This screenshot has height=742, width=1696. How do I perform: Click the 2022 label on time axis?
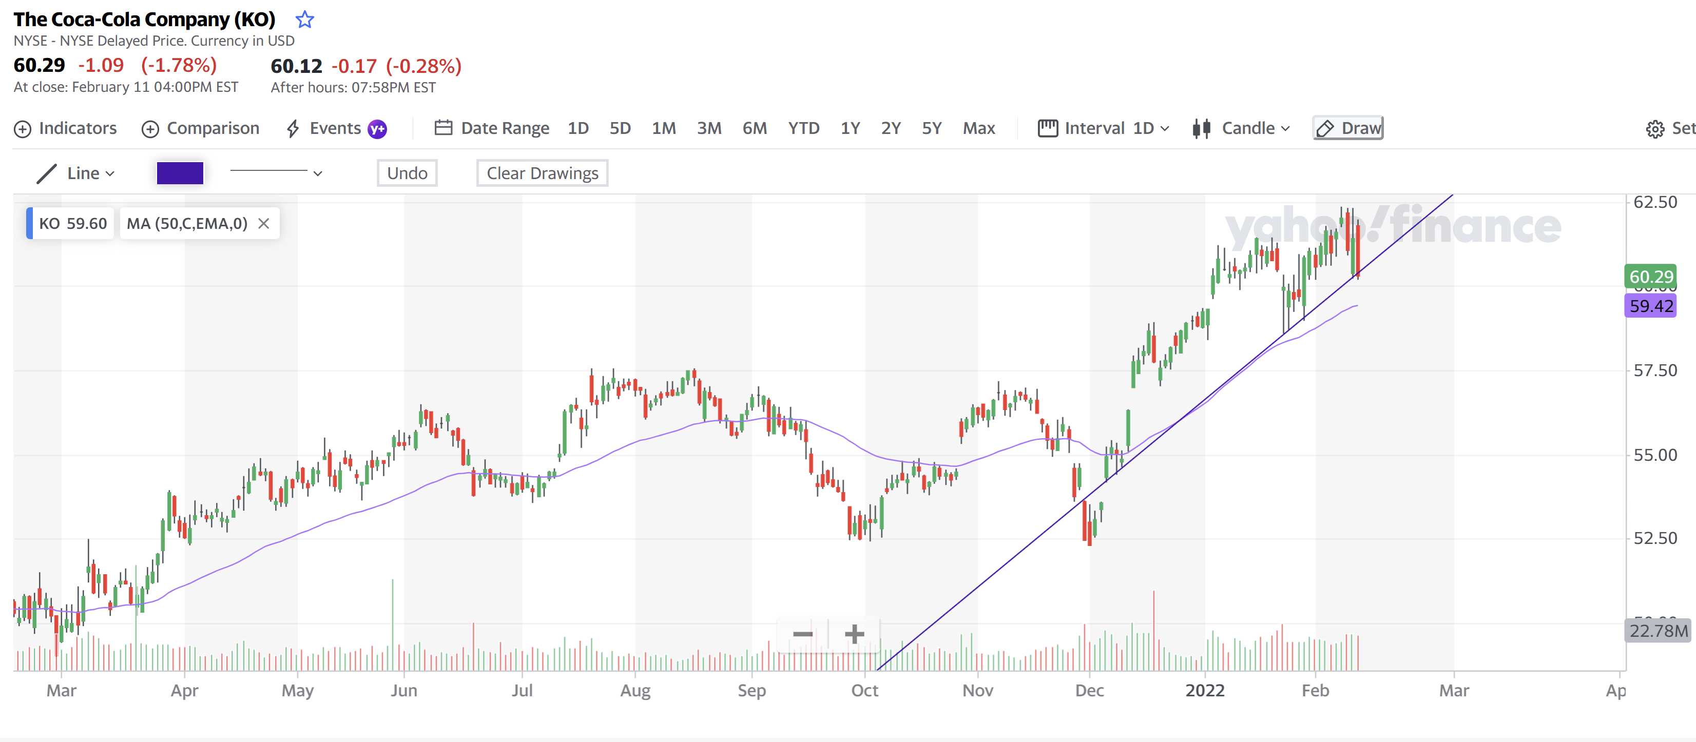pyautogui.click(x=1204, y=691)
